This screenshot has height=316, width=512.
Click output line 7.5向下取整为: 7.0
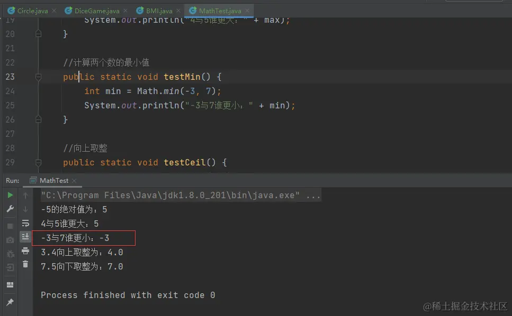coord(82,267)
